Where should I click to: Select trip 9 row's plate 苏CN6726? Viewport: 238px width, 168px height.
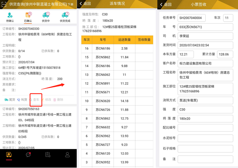pyautogui.click(x=103, y=110)
